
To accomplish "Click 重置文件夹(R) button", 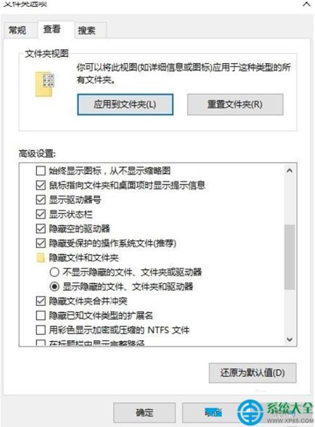I will 235,105.
